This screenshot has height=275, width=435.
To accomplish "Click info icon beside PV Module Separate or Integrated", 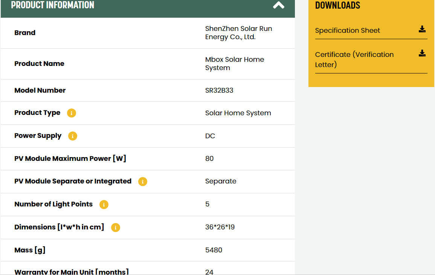I will point(143,182).
